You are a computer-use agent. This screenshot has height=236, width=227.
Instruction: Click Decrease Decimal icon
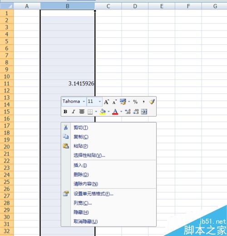[x=136, y=112]
